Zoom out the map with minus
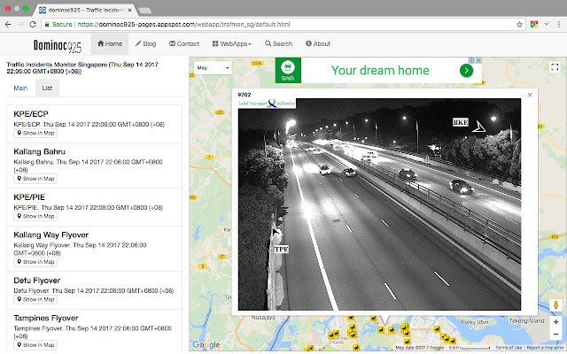The width and height of the screenshot is (567, 354). click(555, 335)
